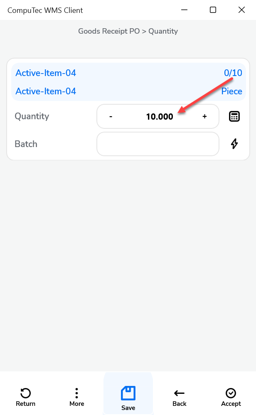Maximize the CompuTec WMS Client window

coord(213,10)
